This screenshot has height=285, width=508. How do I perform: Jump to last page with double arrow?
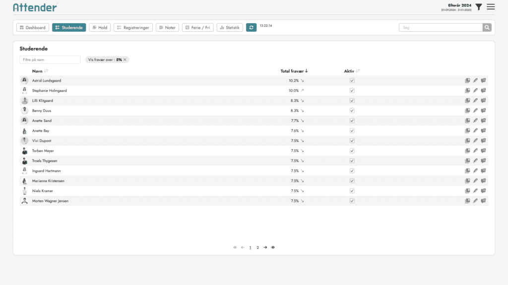click(x=273, y=247)
